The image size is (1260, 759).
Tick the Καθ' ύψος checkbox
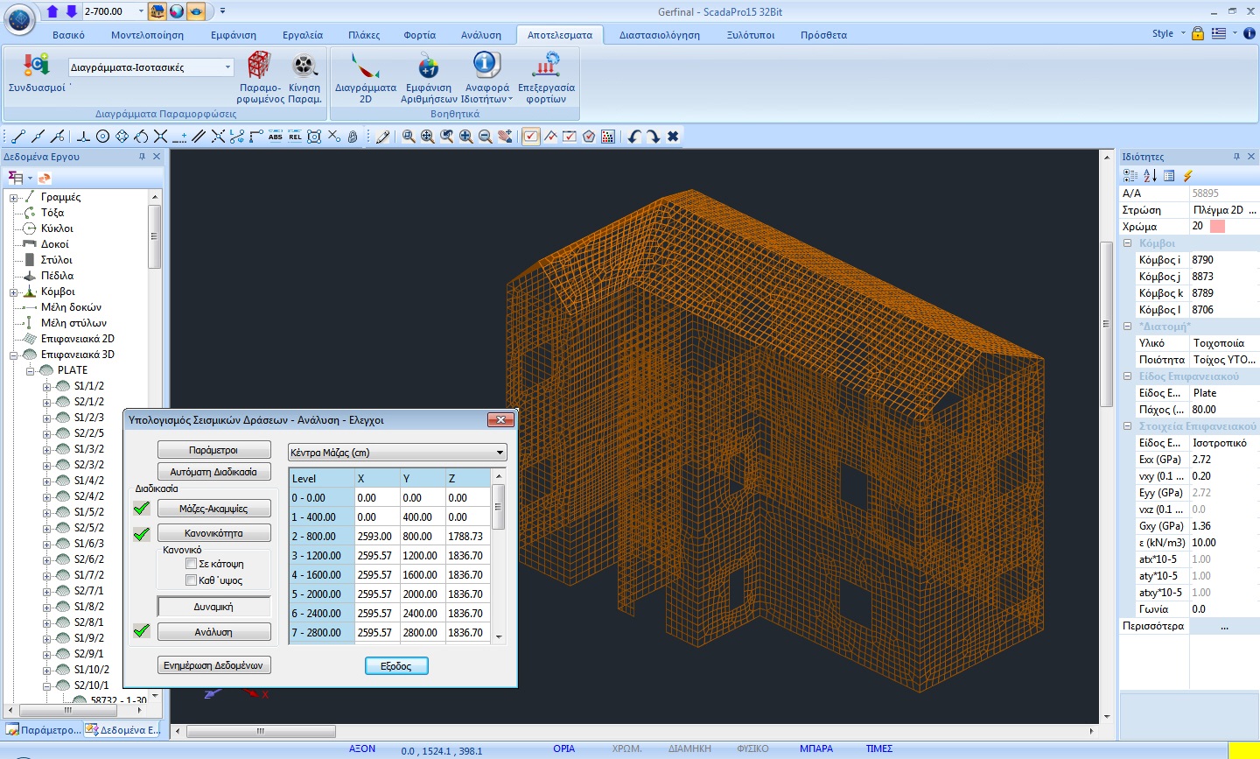pyautogui.click(x=191, y=580)
